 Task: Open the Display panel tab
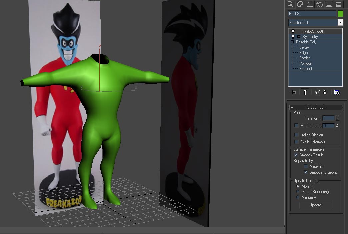point(329,4)
